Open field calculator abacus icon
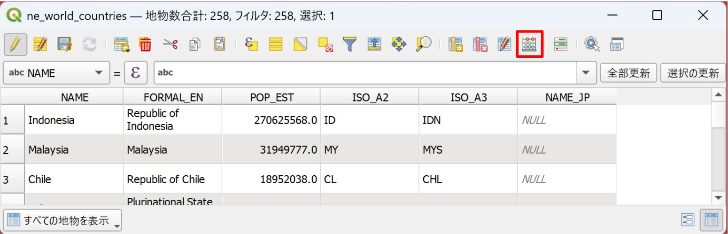728x234 pixels. [530, 45]
